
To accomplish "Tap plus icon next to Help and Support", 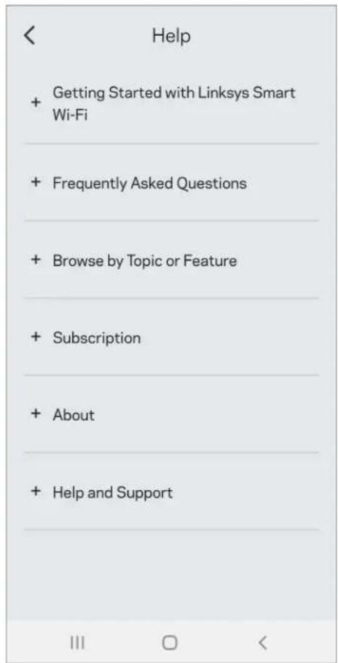I will click(x=36, y=492).
